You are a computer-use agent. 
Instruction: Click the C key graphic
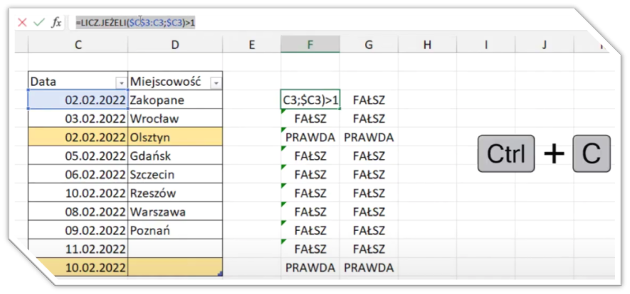coord(591,153)
